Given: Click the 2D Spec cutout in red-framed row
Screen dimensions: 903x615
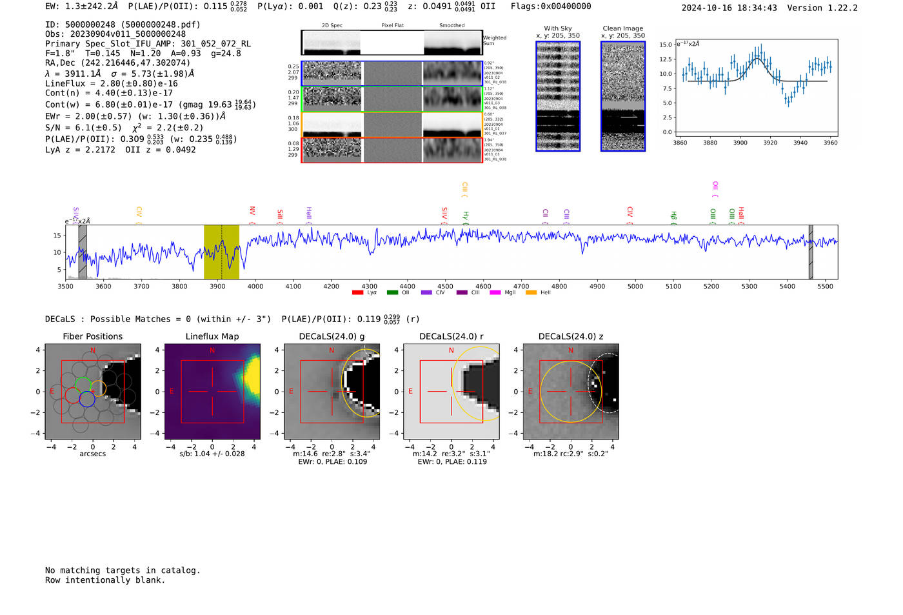Looking at the screenshot, I should click(x=332, y=150).
